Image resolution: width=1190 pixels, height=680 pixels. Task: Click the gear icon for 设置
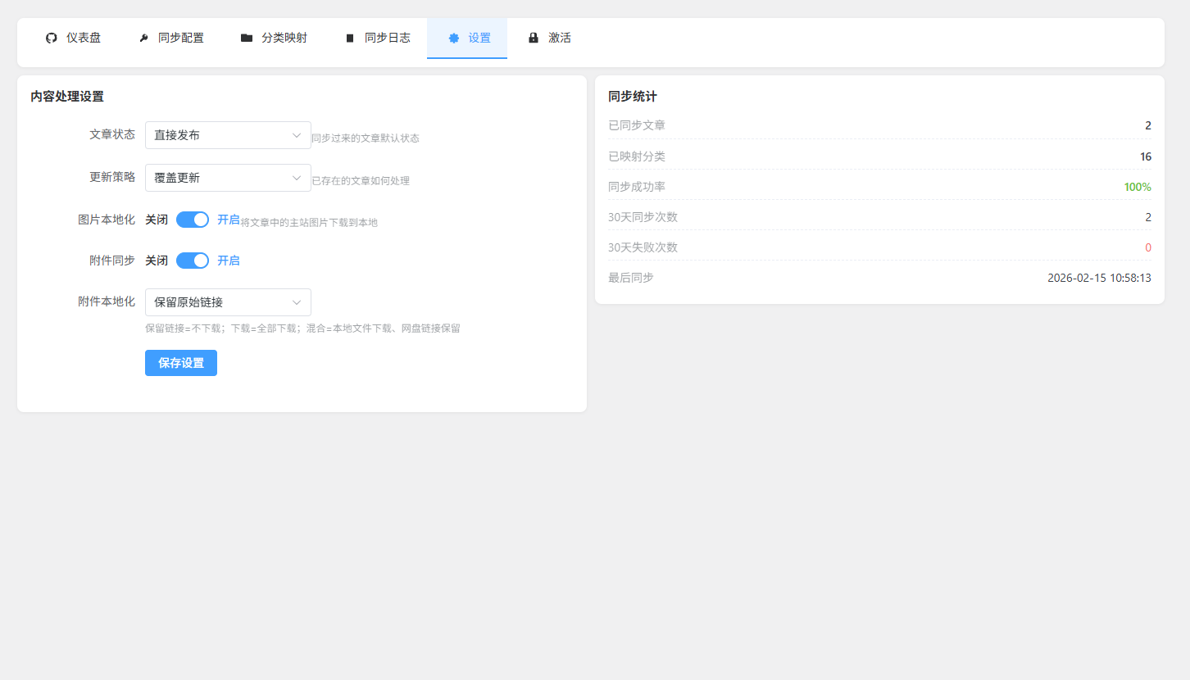(454, 39)
